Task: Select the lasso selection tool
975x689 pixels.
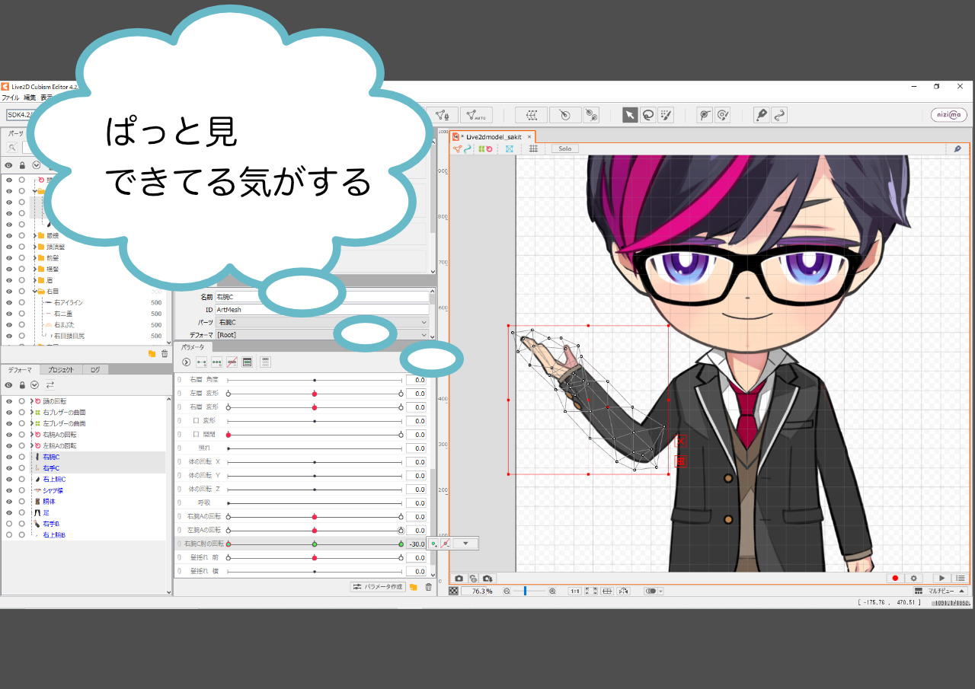Action: point(648,115)
